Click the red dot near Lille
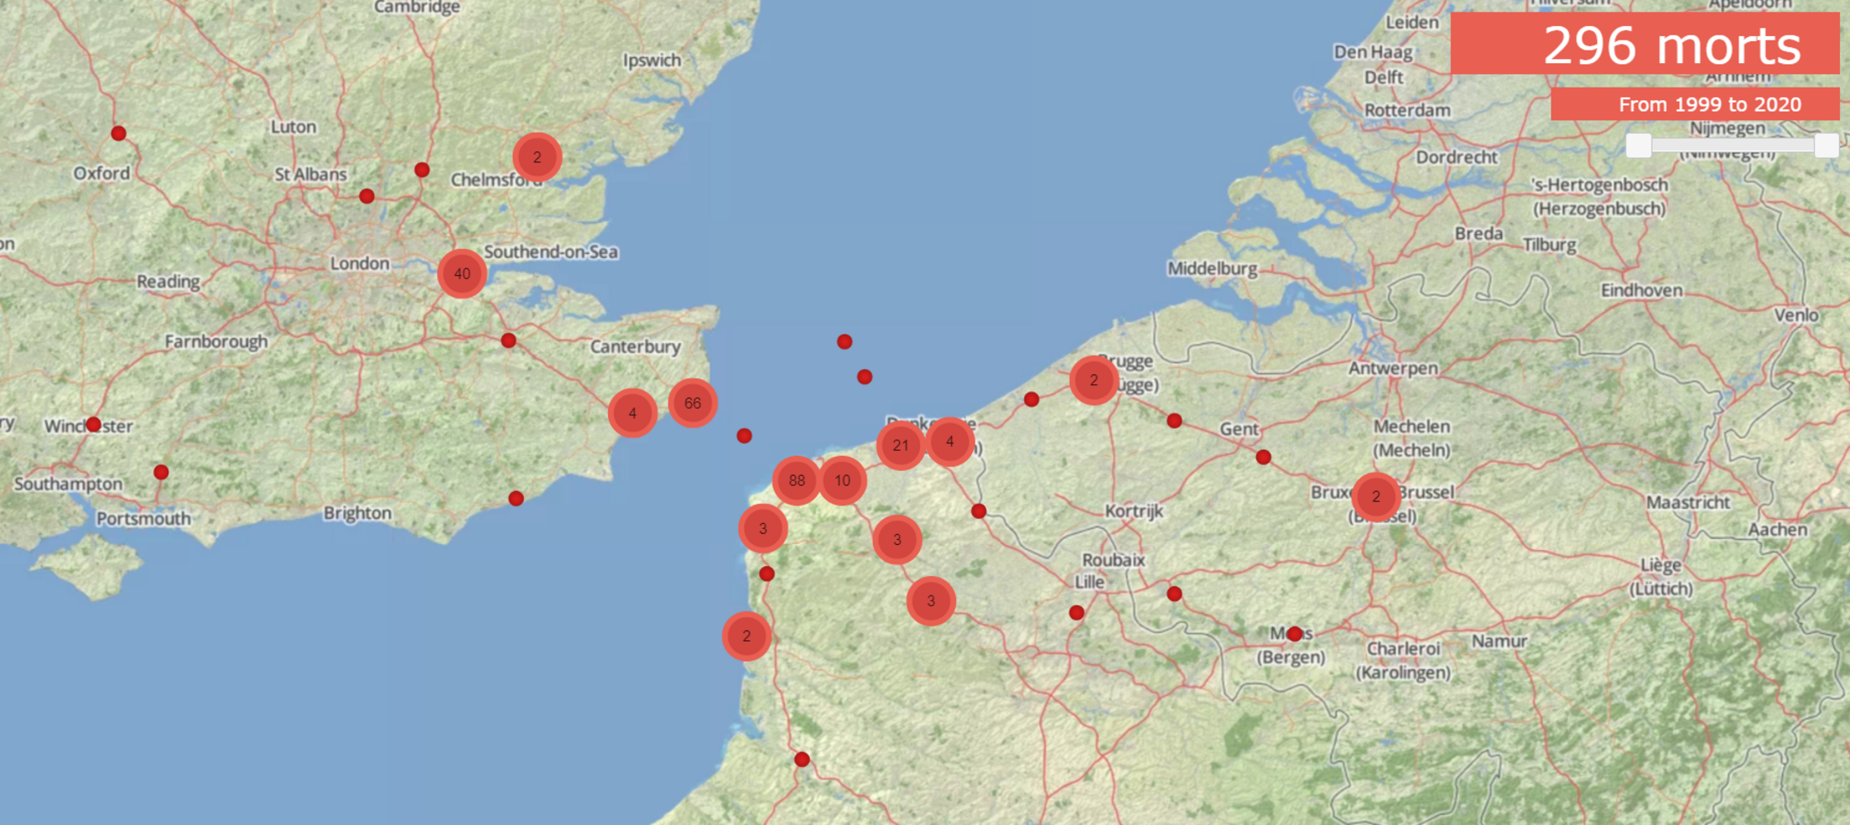This screenshot has width=1850, height=825. tap(1076, 612)
